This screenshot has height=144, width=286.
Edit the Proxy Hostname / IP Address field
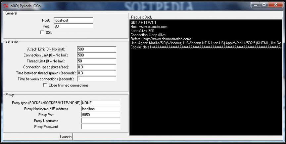tap(101, 109)
